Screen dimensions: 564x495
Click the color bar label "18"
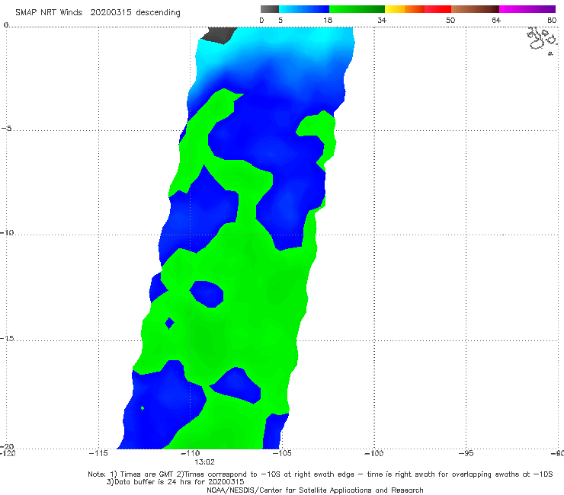pos(328,21)
